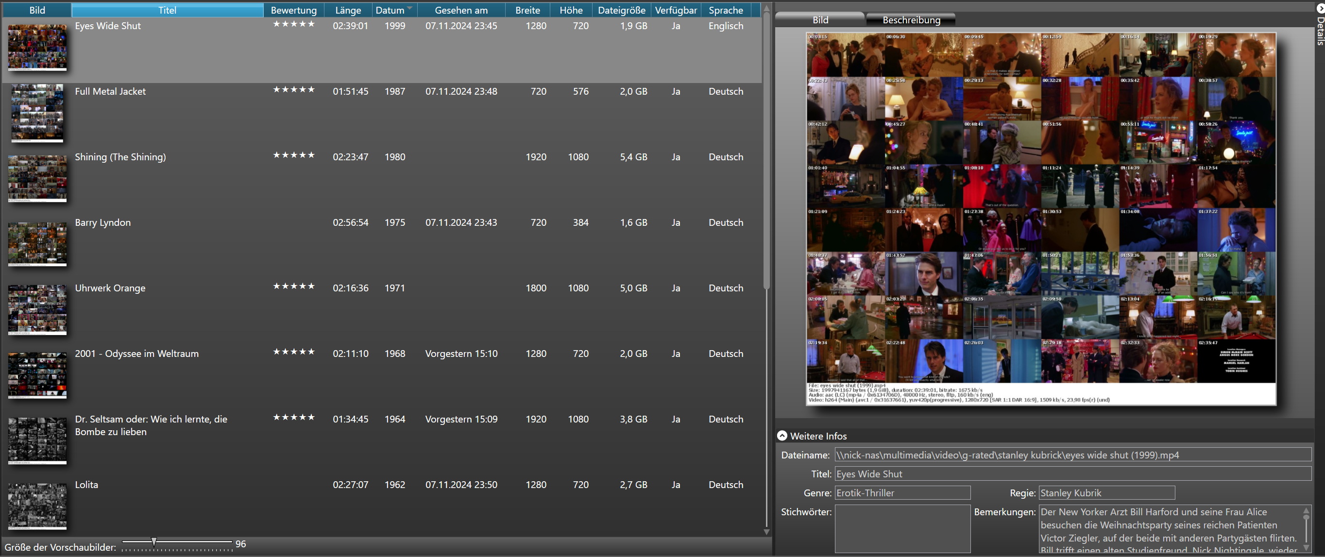The image size is (1325, 557).
Task: Select the title Full Metal Jacket
Action: point(110,91)
